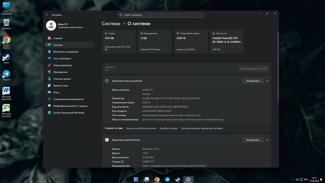Open Steam from the taskbar
This screenshot has height=183, width=325.
pos(178,179)
